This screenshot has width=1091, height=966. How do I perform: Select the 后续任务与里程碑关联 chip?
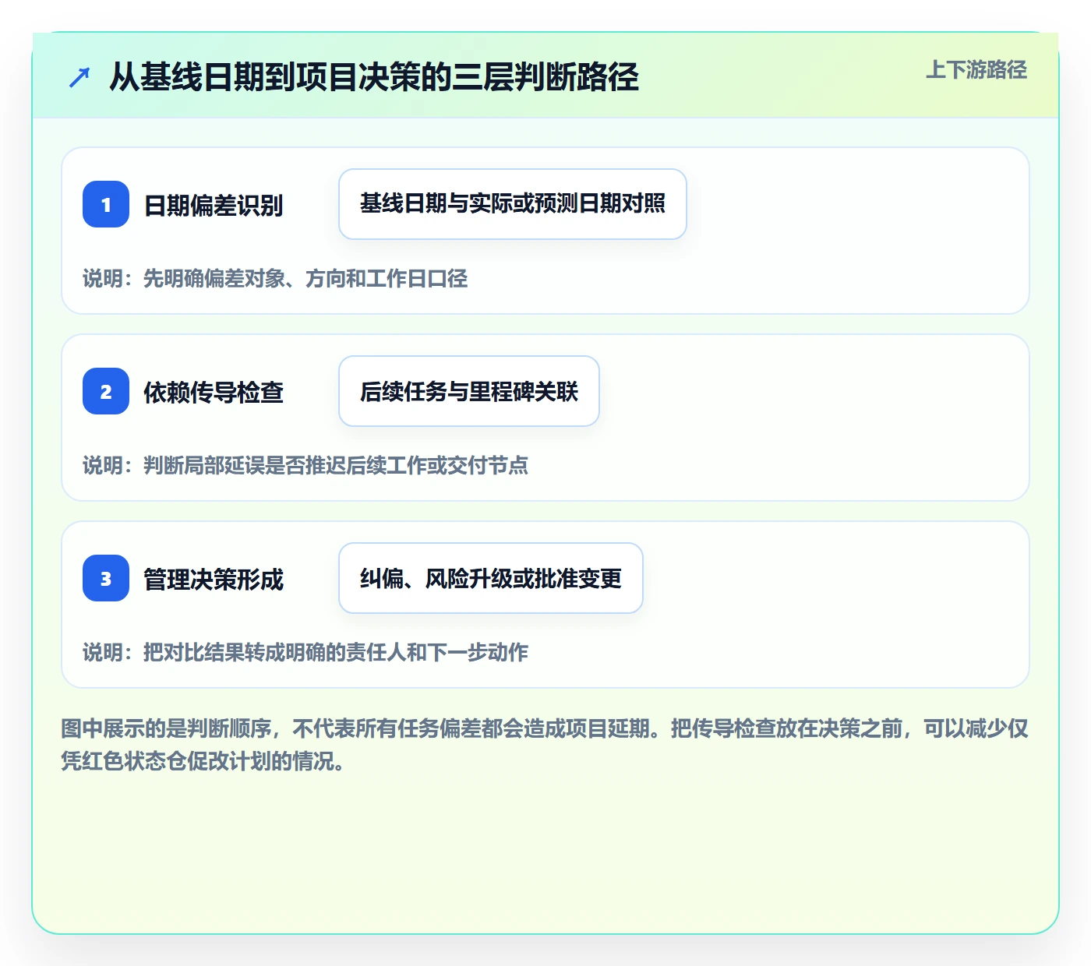coord(469,391)
